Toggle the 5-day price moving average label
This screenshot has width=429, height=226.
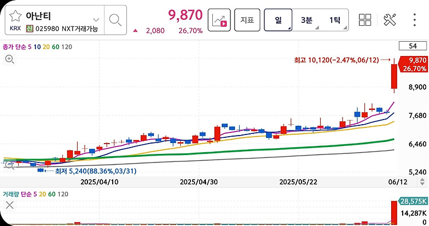tap(30, 47)
